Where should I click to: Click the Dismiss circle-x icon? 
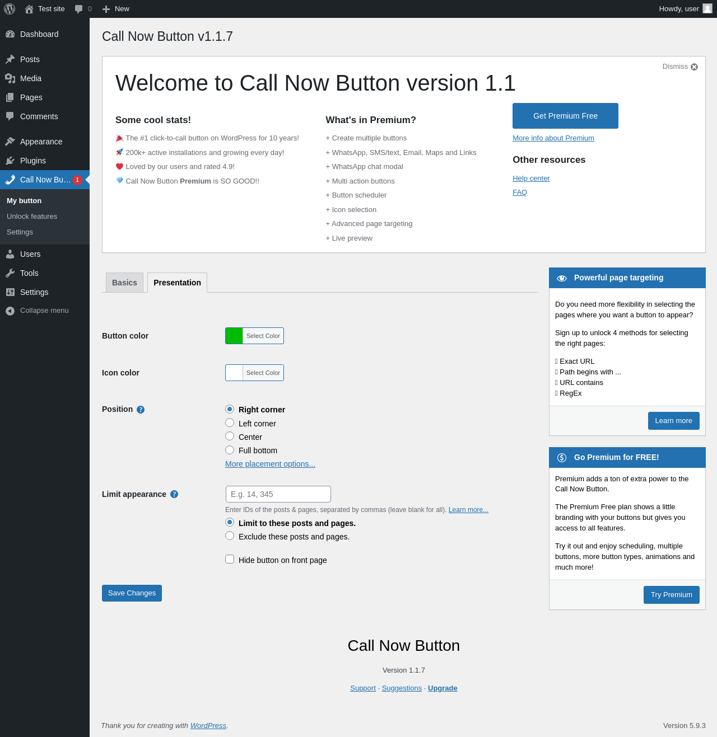(x=694, y=67)
